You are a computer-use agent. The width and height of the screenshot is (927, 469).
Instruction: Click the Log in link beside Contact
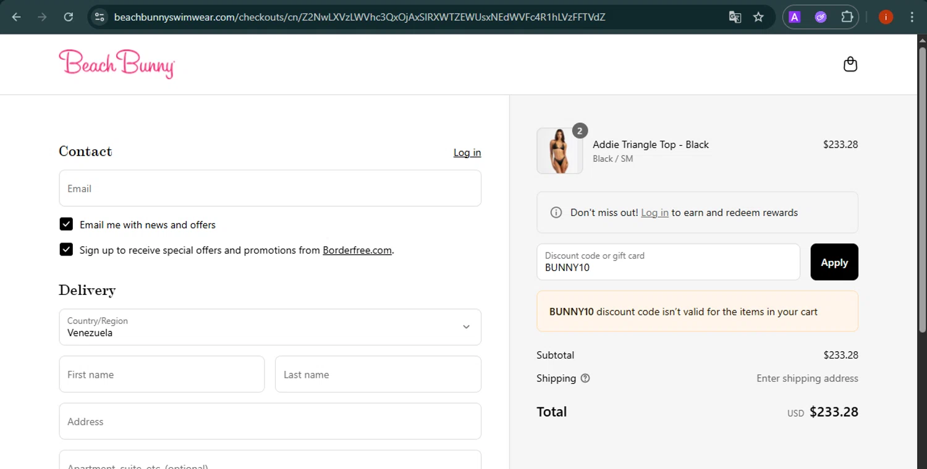pos(467,152)
